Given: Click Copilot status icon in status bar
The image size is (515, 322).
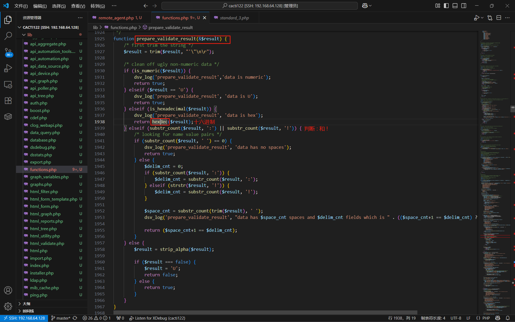Looking at the screenshot, I should point(498,318).
